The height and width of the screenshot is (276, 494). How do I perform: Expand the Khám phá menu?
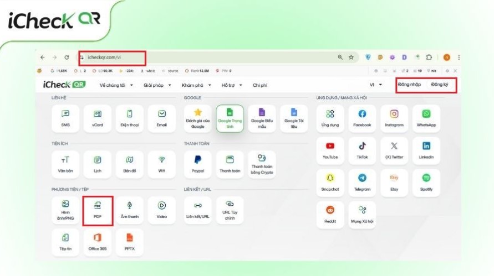196,85
